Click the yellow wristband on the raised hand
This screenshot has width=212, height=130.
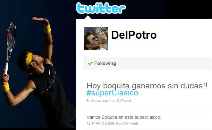[47, 28]
